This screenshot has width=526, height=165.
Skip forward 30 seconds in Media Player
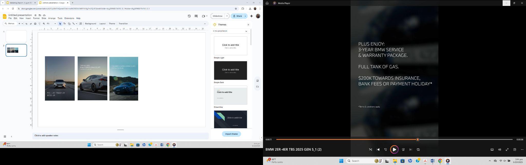tap(403, 150)
